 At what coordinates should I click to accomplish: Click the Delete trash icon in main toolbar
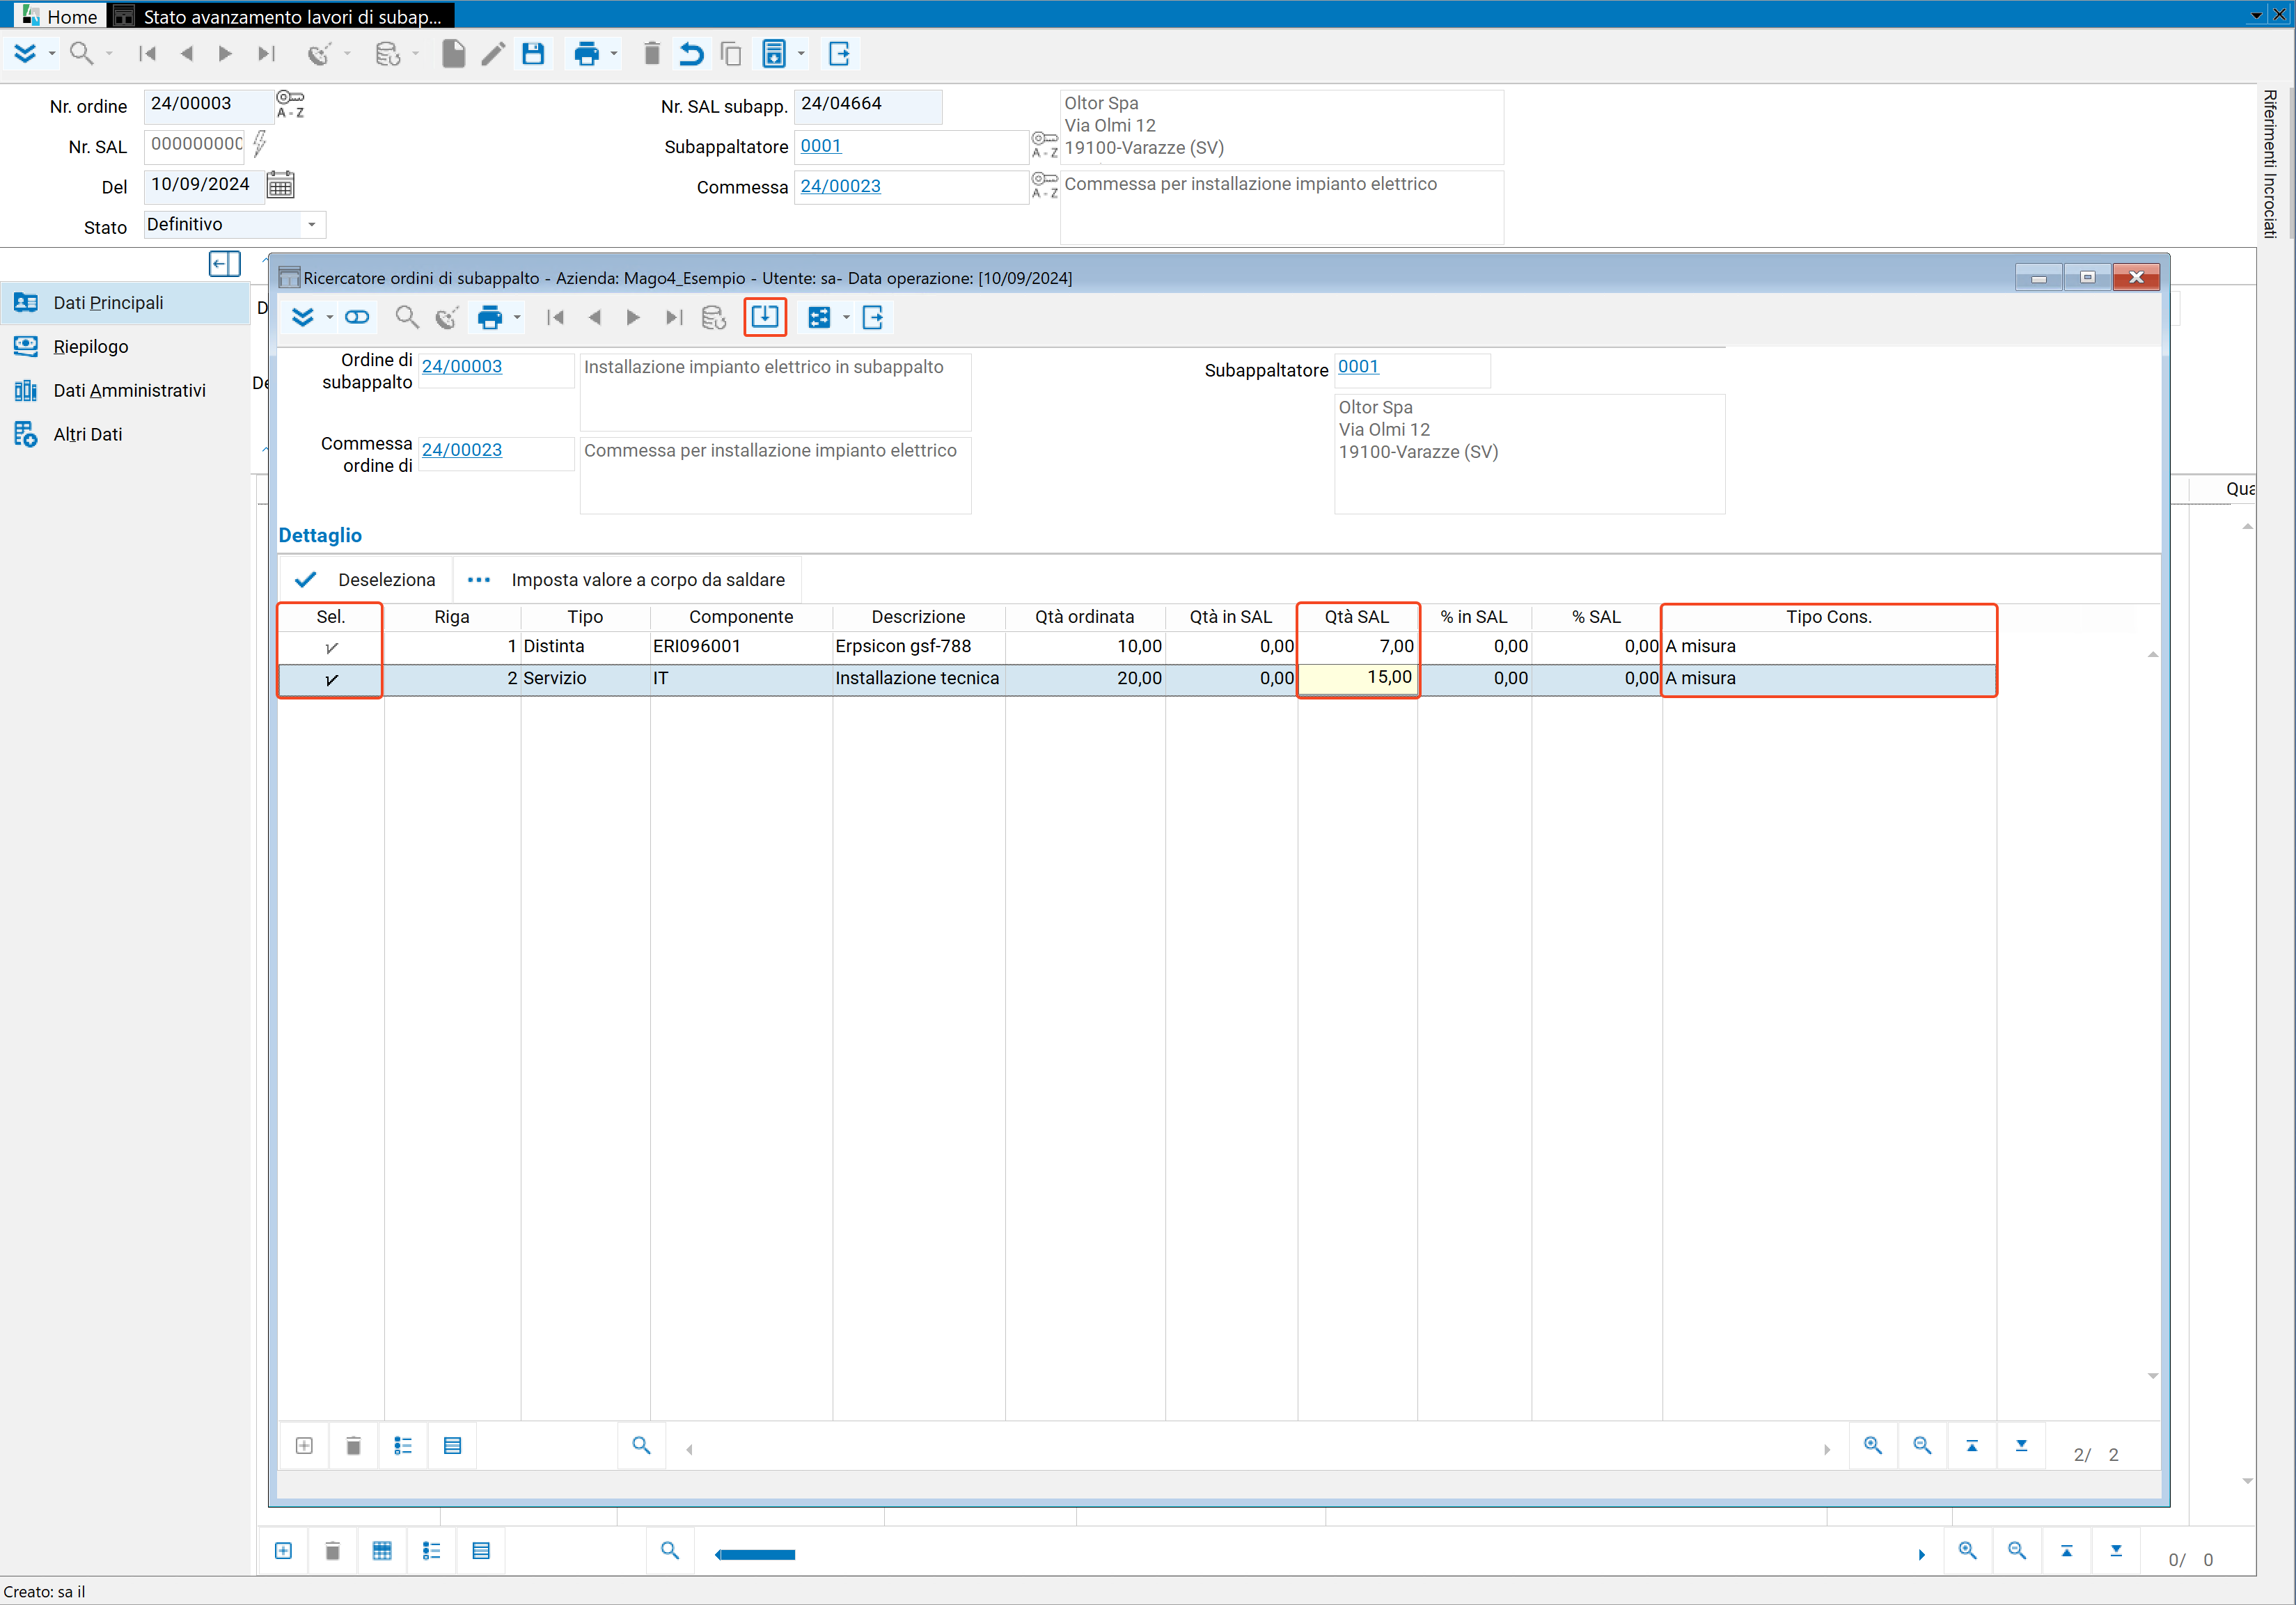click(651, 54)
